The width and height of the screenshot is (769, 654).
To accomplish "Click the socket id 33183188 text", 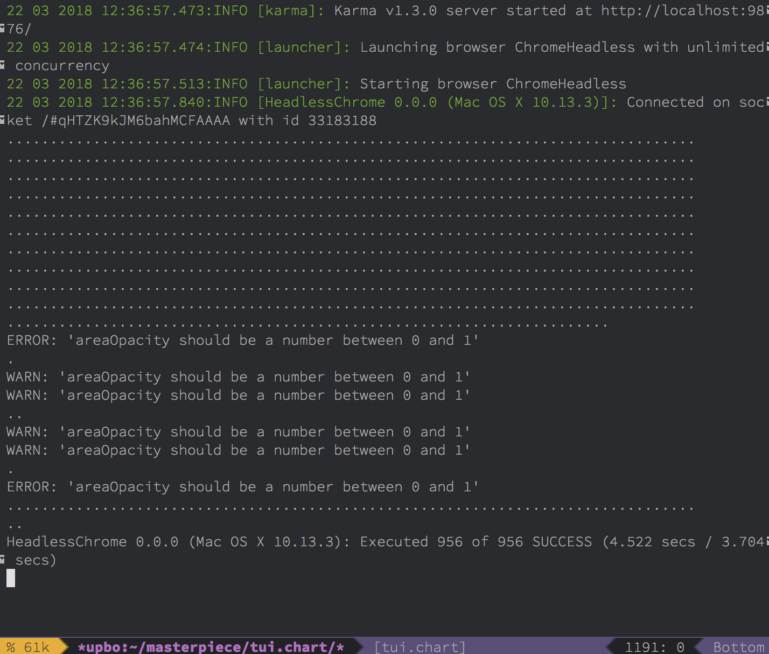I will (x=342, y=121).
